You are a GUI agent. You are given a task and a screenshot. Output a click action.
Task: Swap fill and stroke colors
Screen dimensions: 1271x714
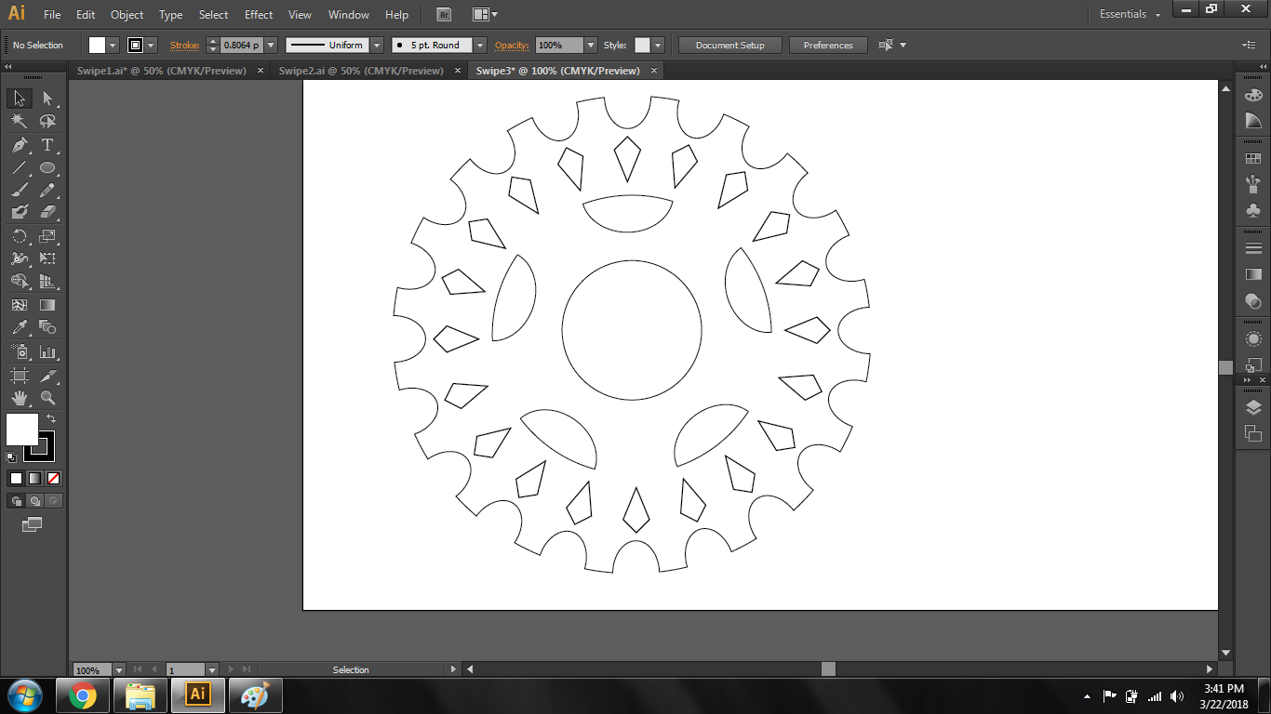51,419
